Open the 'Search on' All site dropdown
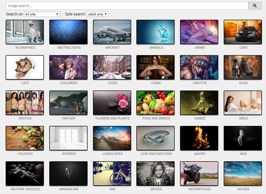The height and width of the screenshot is (194, 266). (42, 14)
